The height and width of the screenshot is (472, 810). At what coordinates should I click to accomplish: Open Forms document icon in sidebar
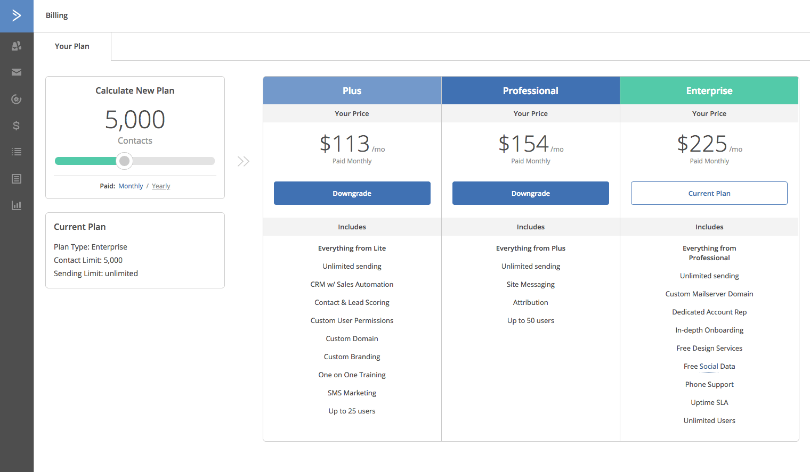(x=17, y=179)
